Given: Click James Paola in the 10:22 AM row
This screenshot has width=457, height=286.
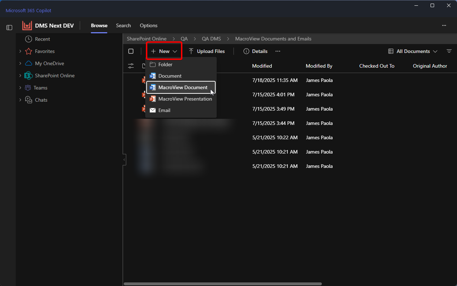Looking at the screenshot, I should [x=319, y=137].
